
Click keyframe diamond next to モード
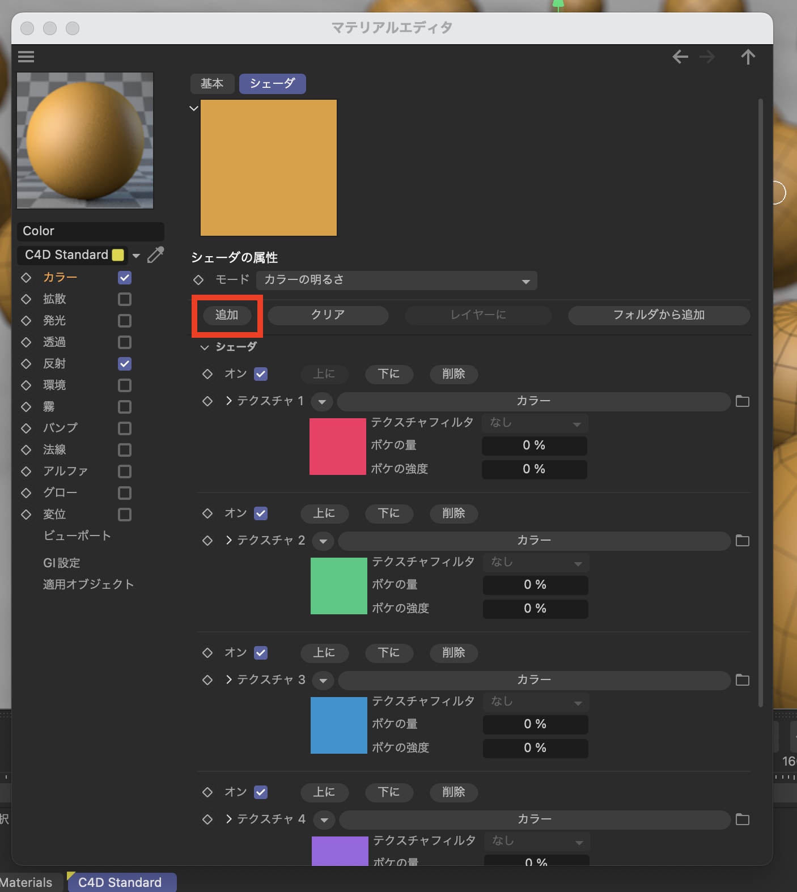tap(198, 280)
